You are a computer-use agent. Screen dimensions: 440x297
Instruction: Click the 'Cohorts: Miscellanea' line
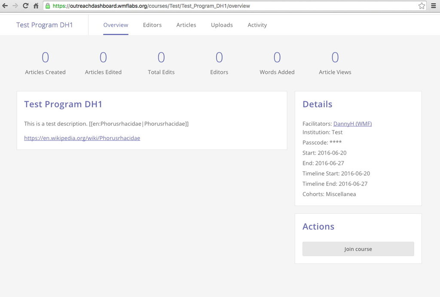coord(329,194)
